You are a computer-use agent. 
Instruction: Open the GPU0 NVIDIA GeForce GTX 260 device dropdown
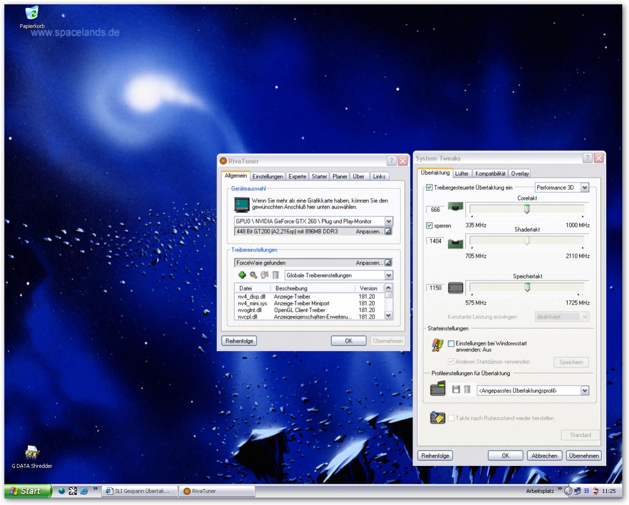(389, 221)
